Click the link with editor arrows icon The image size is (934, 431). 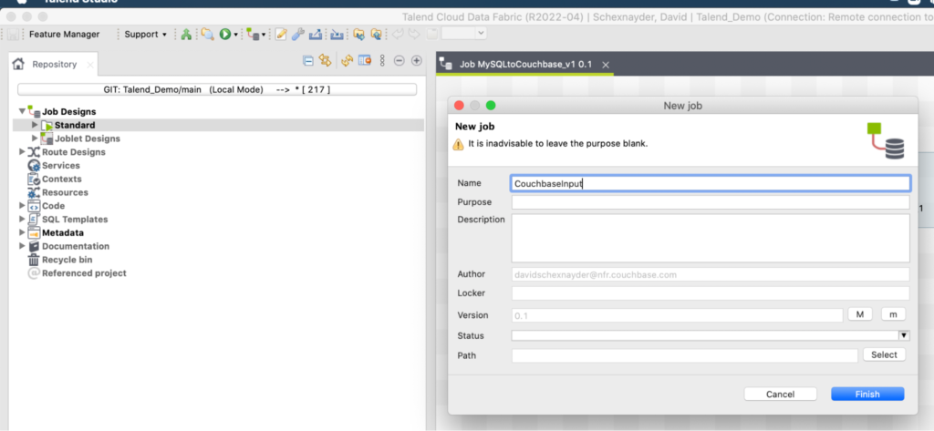pyautogui.click(x=325, y=60)
